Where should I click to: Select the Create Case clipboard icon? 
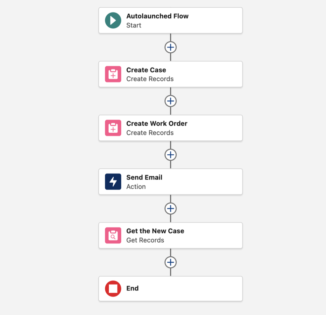pos(113,74)
